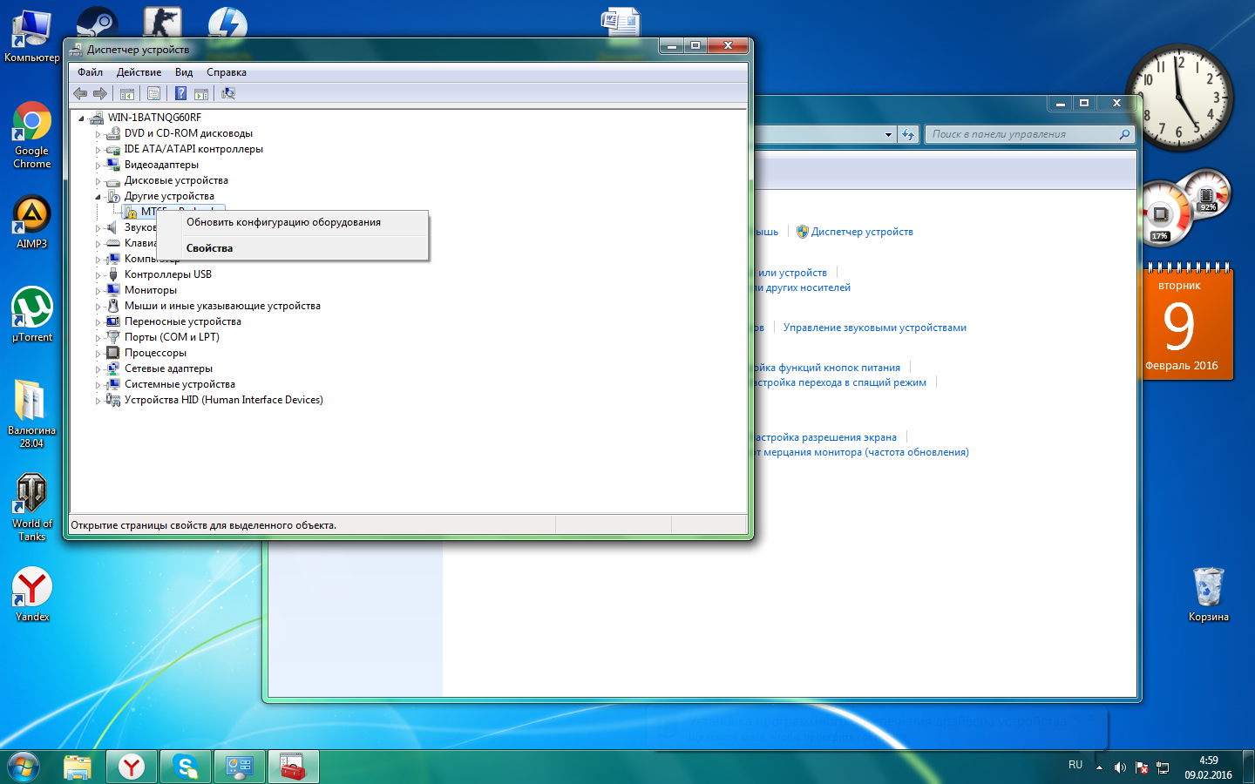
Task: Click Show/Hide console tree toolbar icon
Action: click(x=127, y=93)
